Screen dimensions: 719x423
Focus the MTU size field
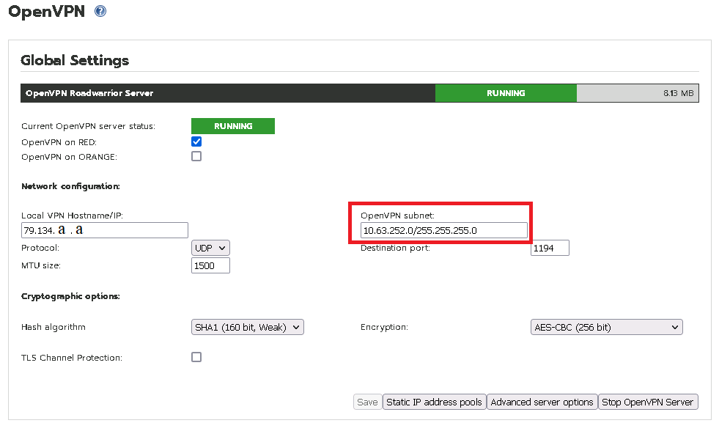click(210, 265)
